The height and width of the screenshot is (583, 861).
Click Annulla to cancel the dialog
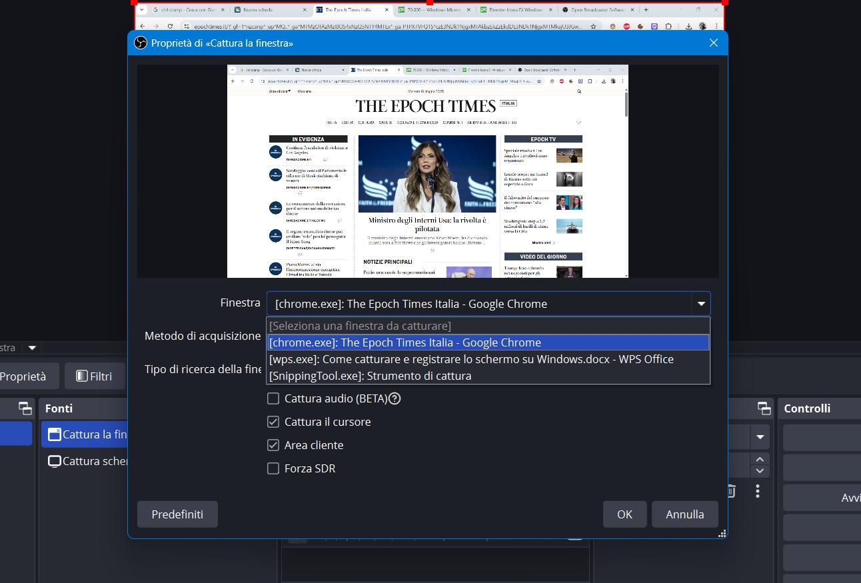click(x=684, y=514)
